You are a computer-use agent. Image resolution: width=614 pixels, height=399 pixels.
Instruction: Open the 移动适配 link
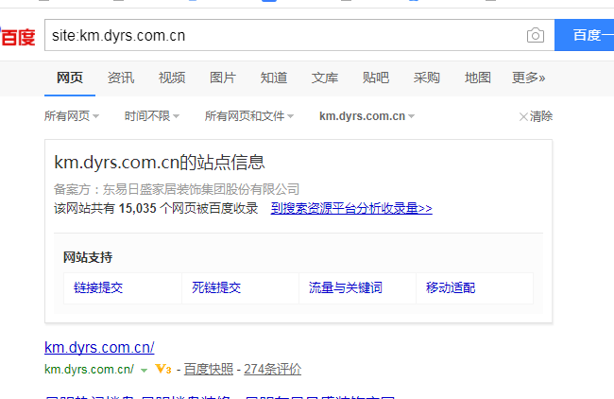(x=451, y=287)
